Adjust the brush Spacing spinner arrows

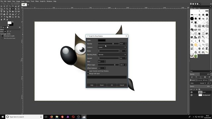[211, 74]
